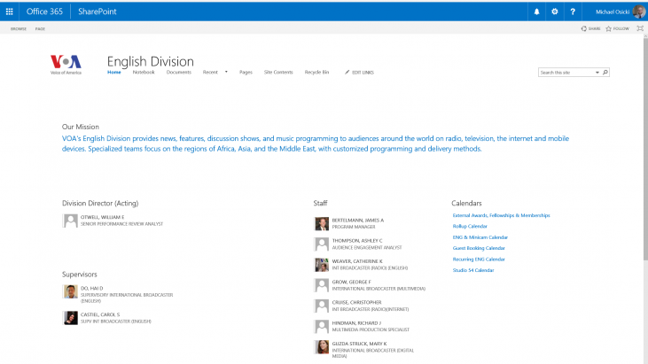
Task: Open the Browse ribbon tab
Action: 19,29
